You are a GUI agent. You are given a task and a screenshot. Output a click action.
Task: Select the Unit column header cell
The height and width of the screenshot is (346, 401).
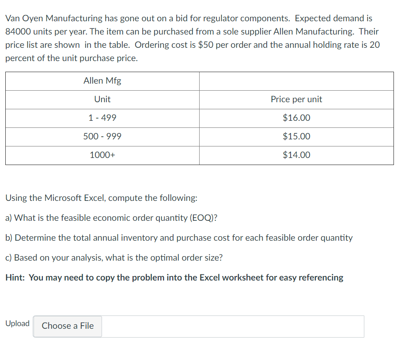click(102, 99)
